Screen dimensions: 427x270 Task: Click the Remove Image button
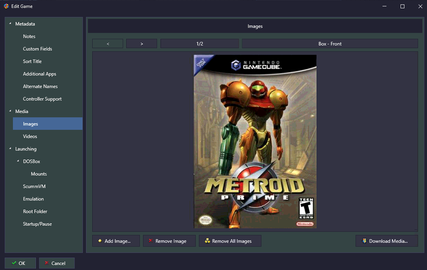169,241
